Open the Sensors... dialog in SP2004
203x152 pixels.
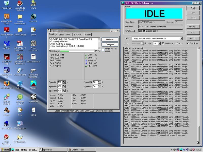coord(193,26)
